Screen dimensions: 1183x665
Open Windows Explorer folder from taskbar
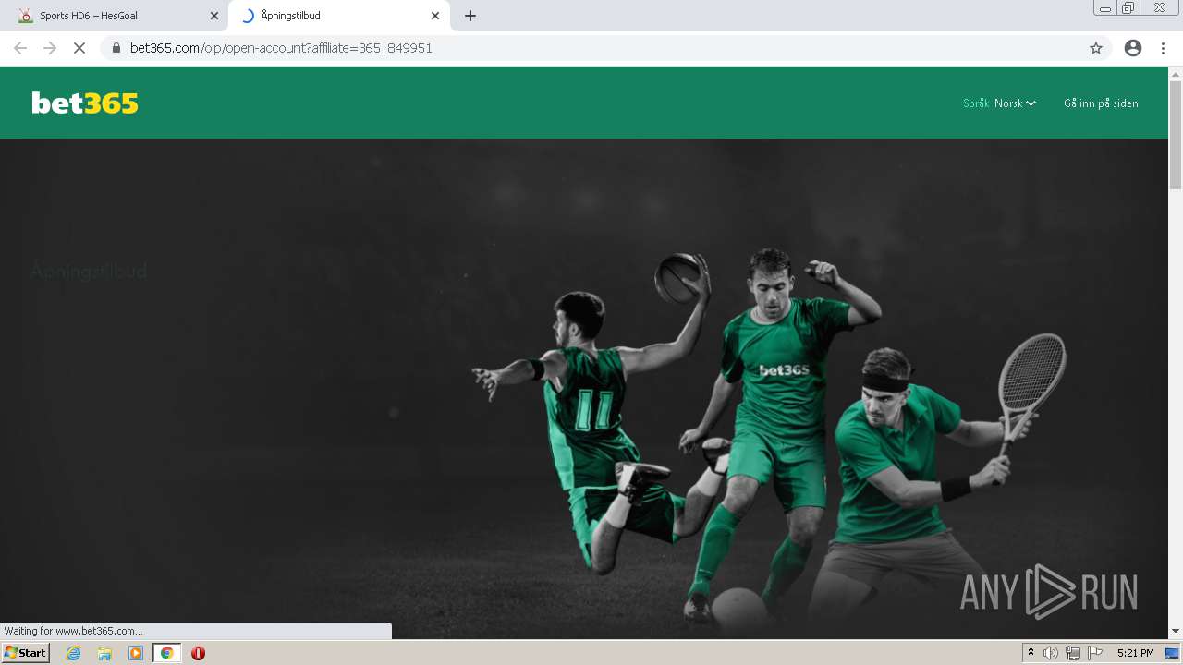click(104, 653)
